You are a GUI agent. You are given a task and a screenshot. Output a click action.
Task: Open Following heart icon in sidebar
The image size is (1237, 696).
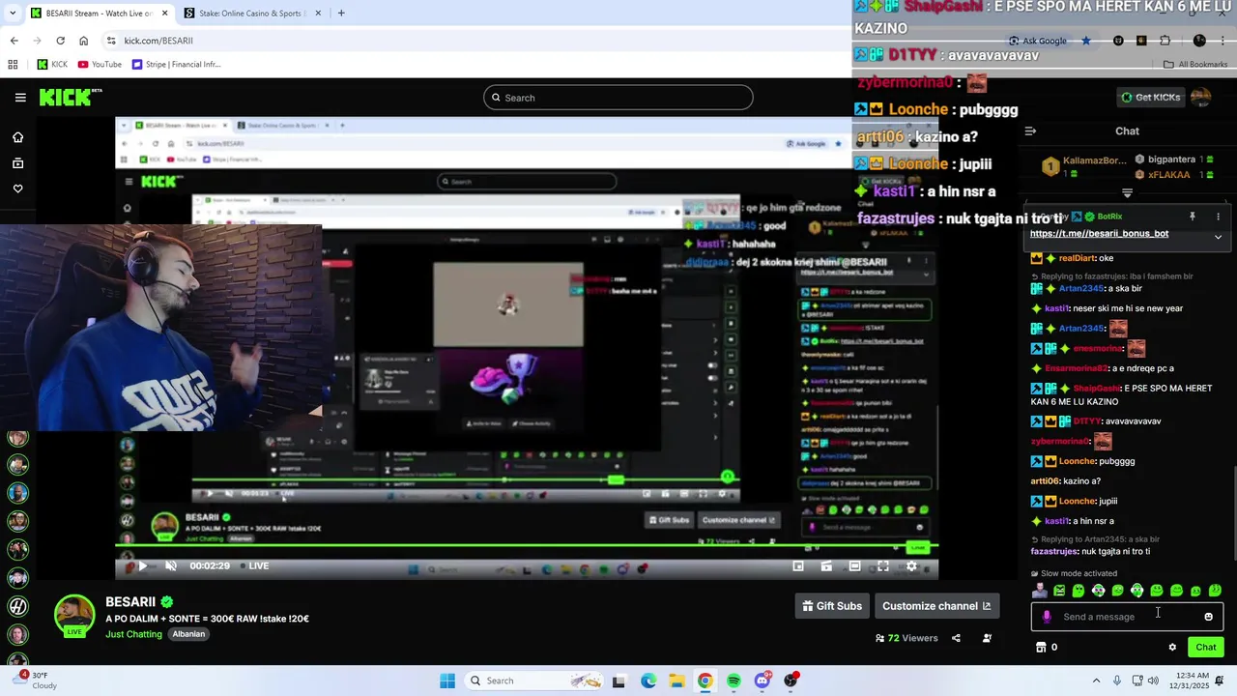[17, 188]
